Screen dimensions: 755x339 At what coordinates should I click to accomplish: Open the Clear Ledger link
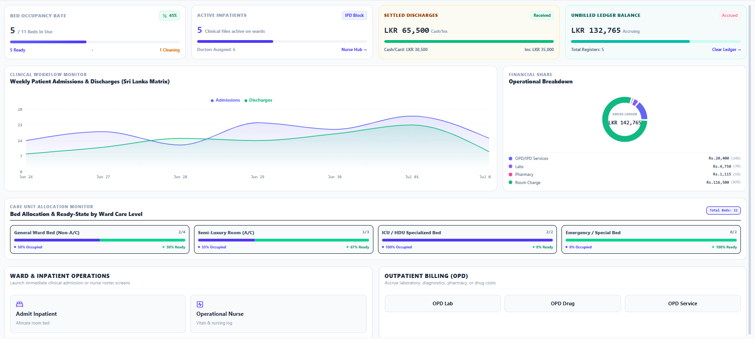[726, 50]
